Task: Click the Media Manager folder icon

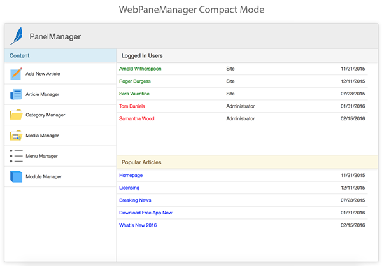Action: pos(16,136)
